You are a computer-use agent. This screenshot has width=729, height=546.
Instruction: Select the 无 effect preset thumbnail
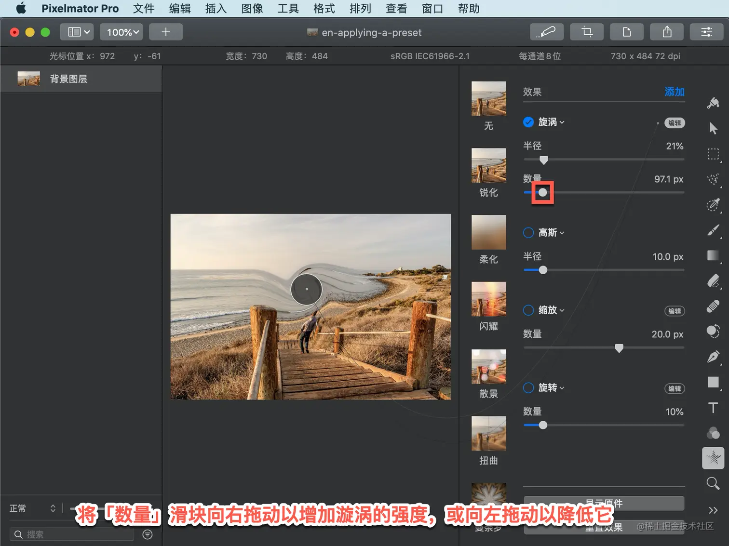click(x=489, y=98)
